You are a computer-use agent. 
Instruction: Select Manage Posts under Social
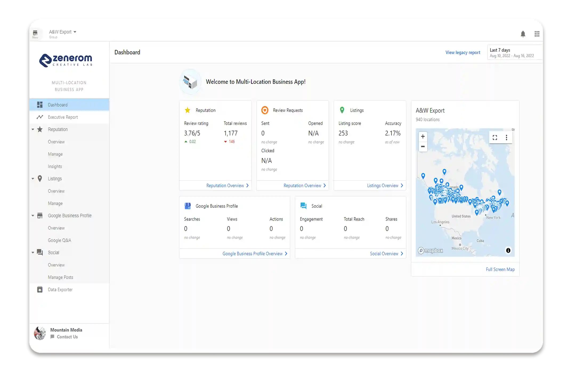pos(60,277)
